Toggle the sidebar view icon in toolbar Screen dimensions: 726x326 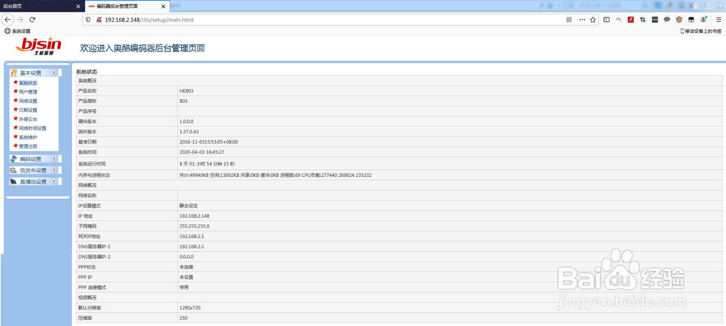pos(607,19)
